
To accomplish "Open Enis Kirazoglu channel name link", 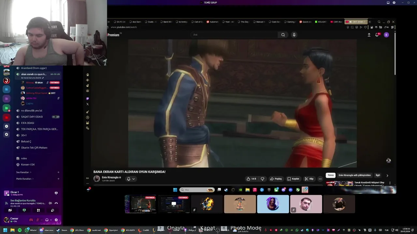I will coord(110,177).
